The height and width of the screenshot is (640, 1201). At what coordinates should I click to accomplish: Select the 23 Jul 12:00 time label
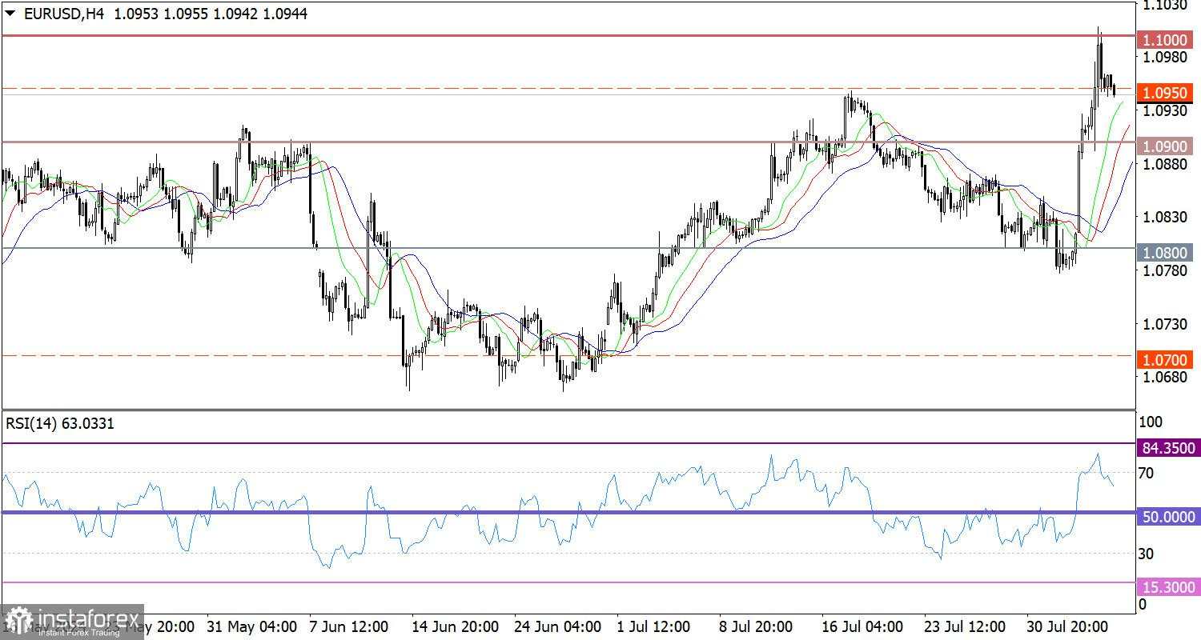pos(966,626)
